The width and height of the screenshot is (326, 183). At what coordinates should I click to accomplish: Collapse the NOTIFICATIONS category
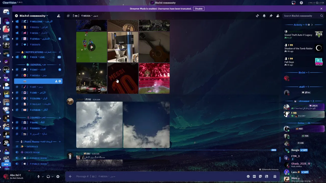point(36,52)
